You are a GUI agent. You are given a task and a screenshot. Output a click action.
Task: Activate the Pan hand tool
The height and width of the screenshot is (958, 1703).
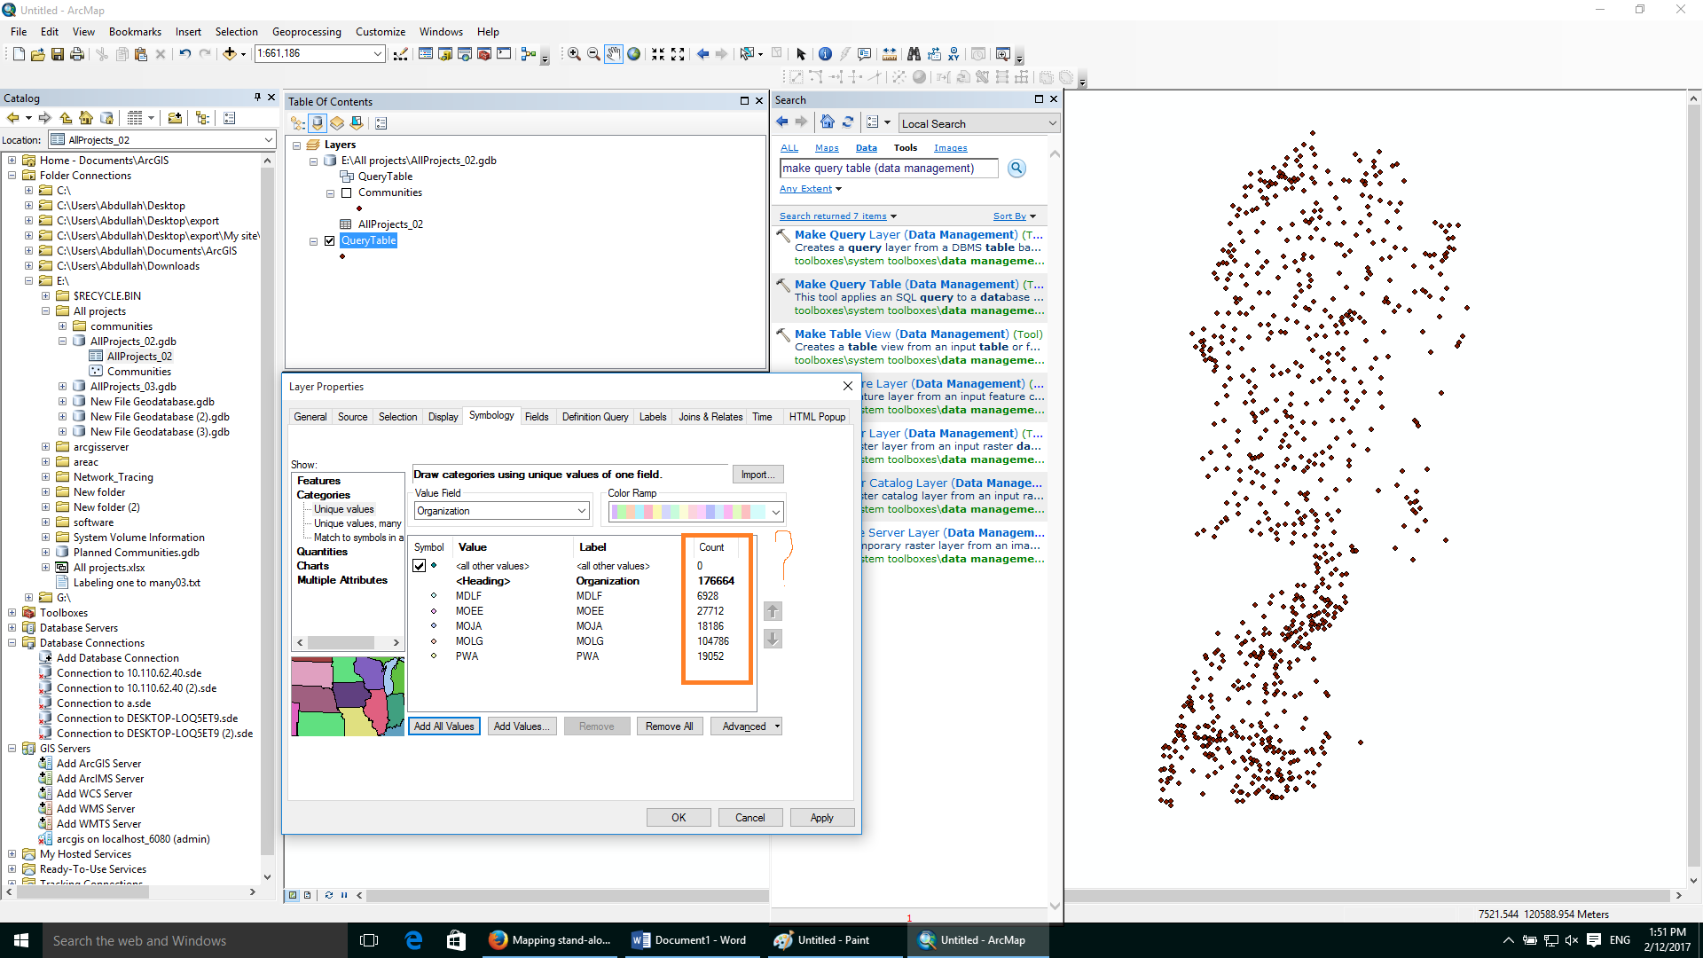[613, 54]
